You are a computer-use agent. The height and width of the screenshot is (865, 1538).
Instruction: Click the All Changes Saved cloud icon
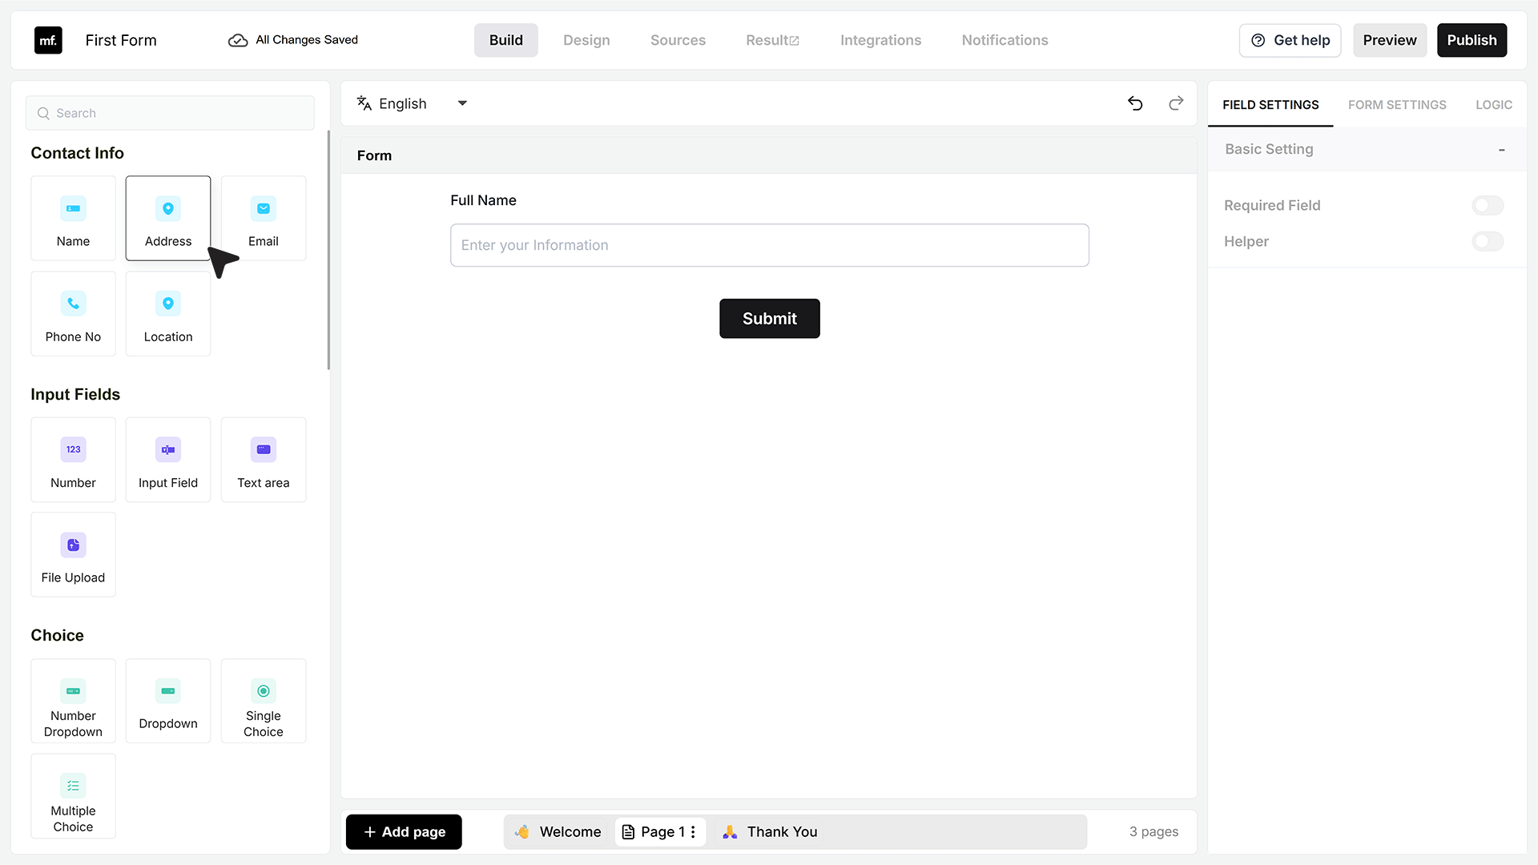coord(238,40)
